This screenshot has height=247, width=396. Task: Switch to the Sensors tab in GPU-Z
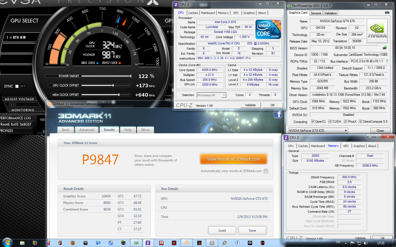[x=316, y=13]
